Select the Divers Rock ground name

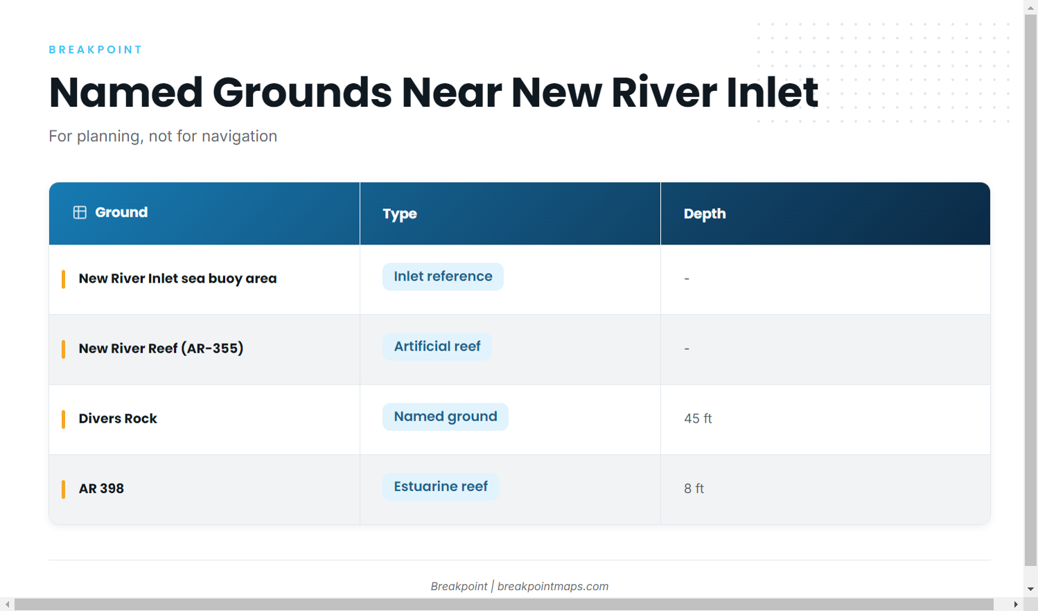point(118,418)
